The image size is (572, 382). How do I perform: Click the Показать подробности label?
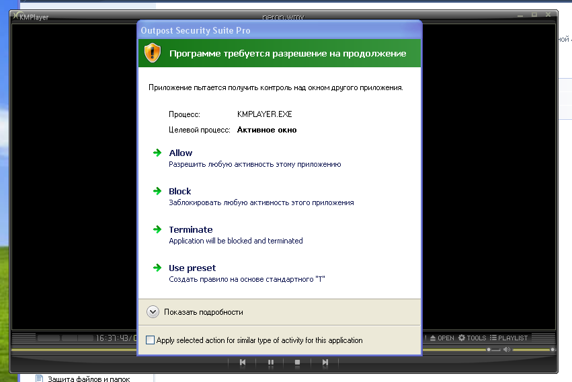click(204, 312)
